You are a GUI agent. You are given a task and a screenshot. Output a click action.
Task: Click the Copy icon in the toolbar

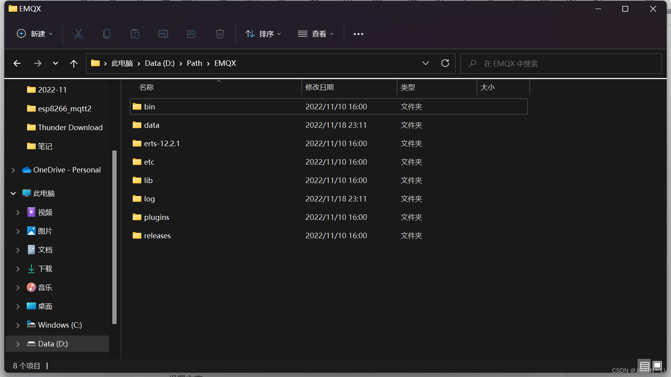[107, 34]
